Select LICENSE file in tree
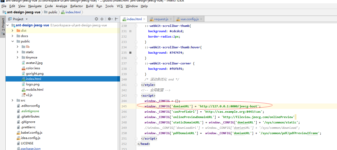This screenshot has height=150, width=337. [x=27, y=144]
